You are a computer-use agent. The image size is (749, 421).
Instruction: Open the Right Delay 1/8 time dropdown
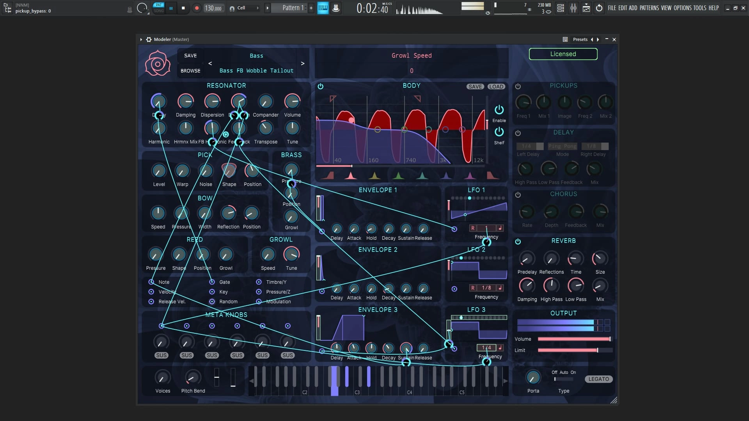coord(595,146)
